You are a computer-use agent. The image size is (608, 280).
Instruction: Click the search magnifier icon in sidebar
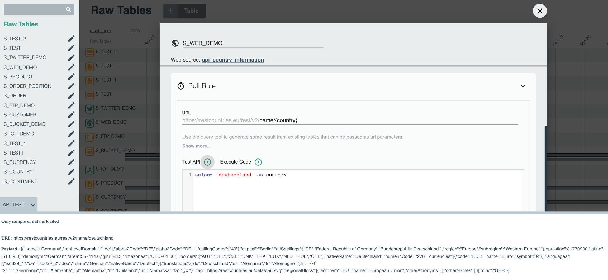pyautogui.click(x=68, y=10)
